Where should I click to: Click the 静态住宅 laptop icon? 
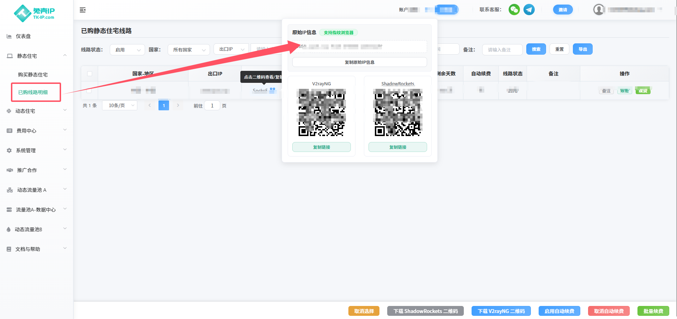pyautogui.click(x=10, y=56)
